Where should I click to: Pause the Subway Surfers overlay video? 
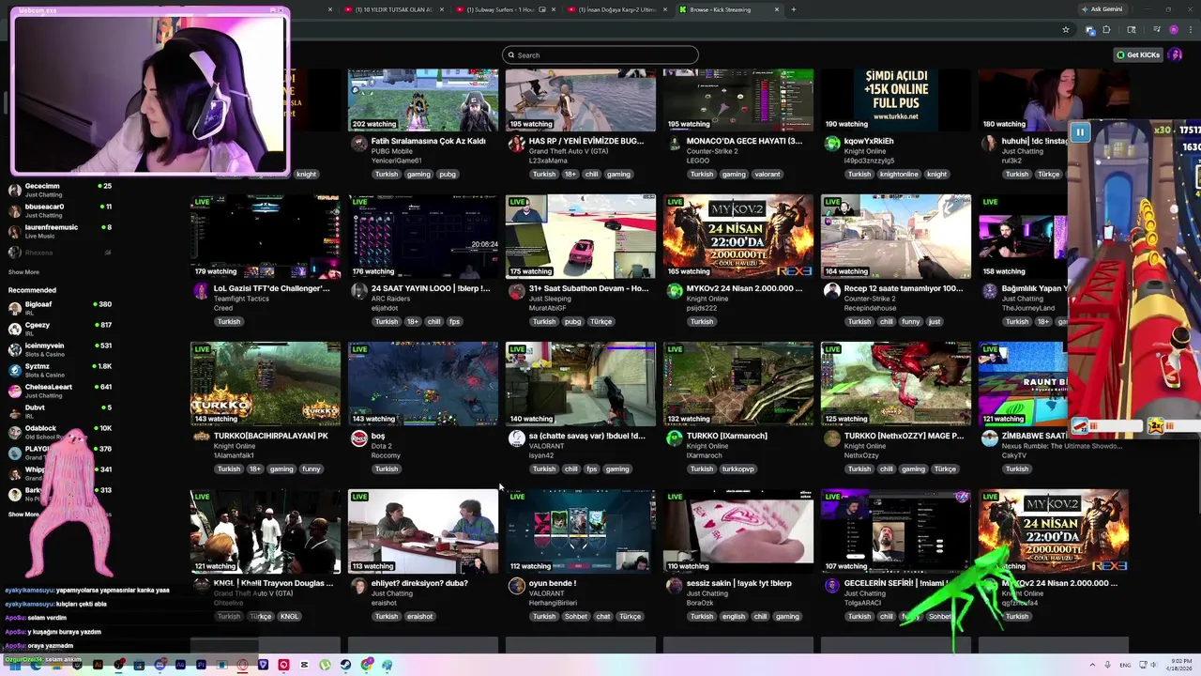[1080, 132]
